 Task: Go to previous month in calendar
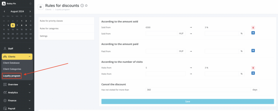coord(4,11)
